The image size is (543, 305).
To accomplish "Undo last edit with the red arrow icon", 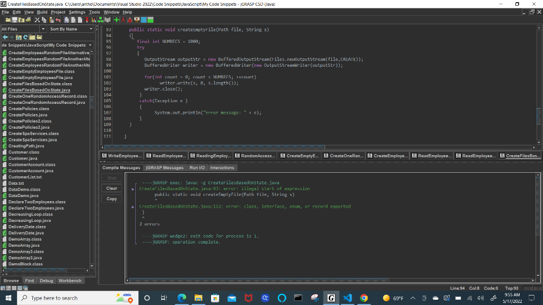I will coord(57,20).
